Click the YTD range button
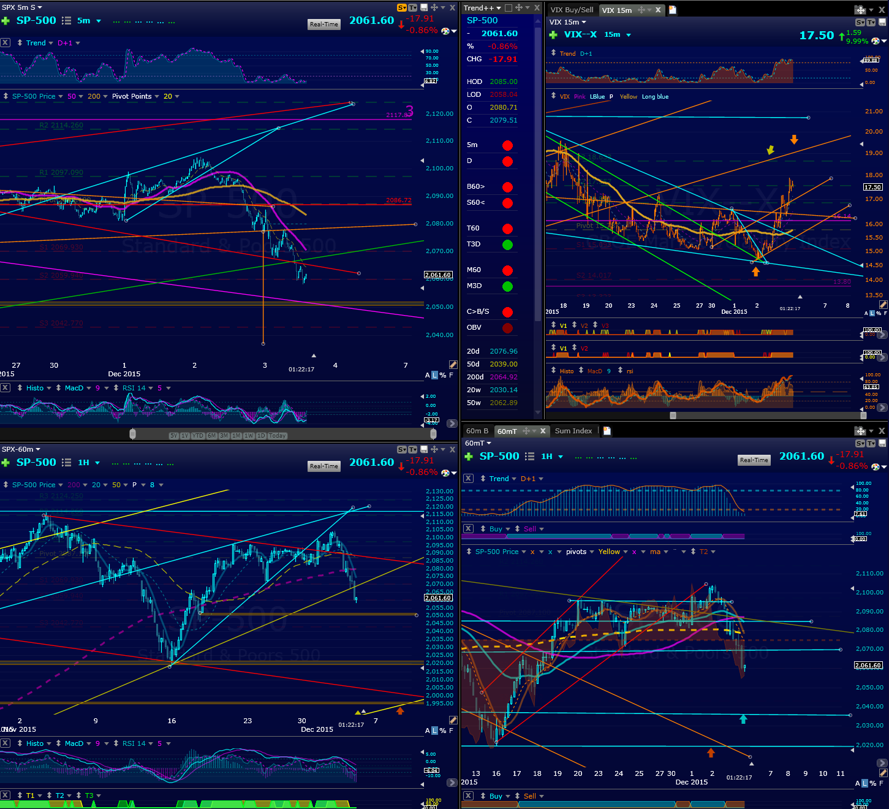Screen dimensions: 889x809 pyautogui.click(x=197, y=436)
